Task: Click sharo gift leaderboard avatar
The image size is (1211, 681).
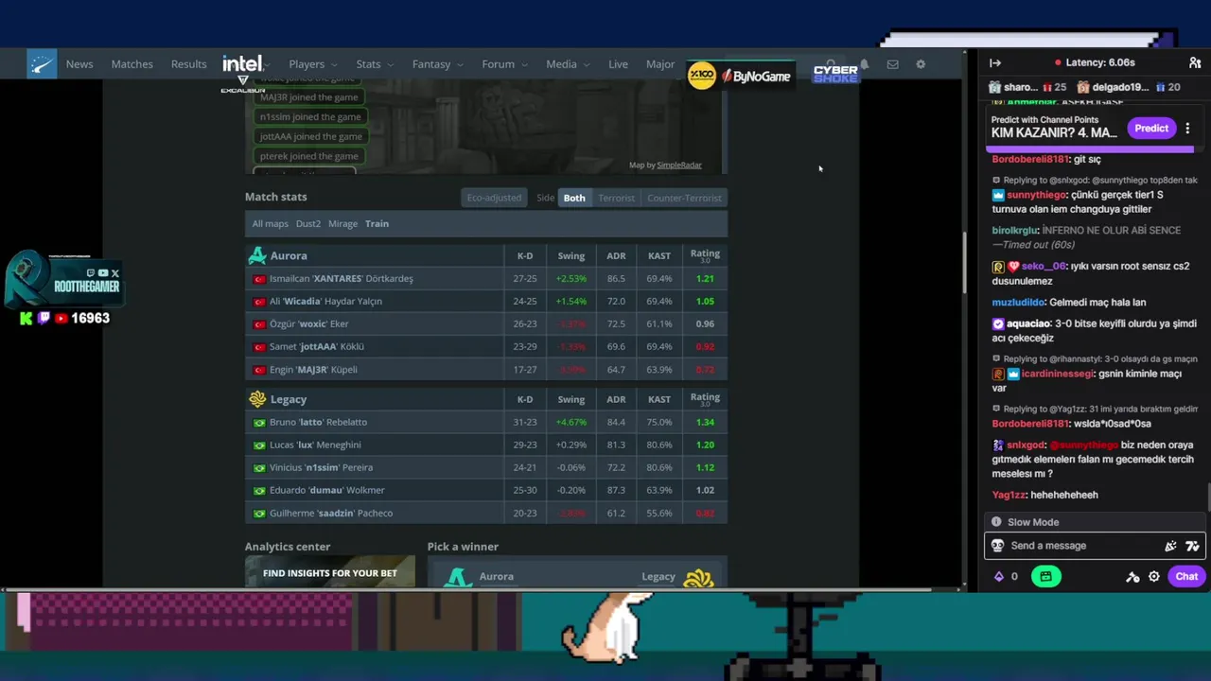Action: point(994,87)
